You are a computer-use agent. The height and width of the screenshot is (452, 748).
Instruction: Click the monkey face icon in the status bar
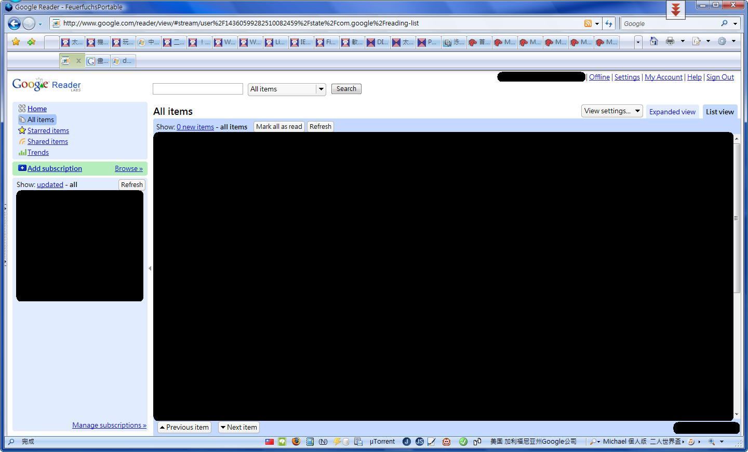click(446, 442)
